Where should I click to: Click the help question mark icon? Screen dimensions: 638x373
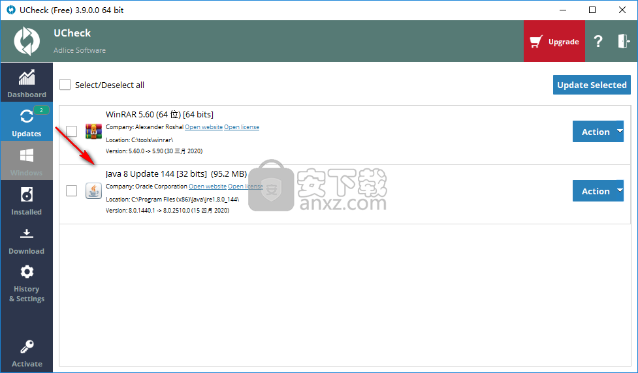[598, 42]
